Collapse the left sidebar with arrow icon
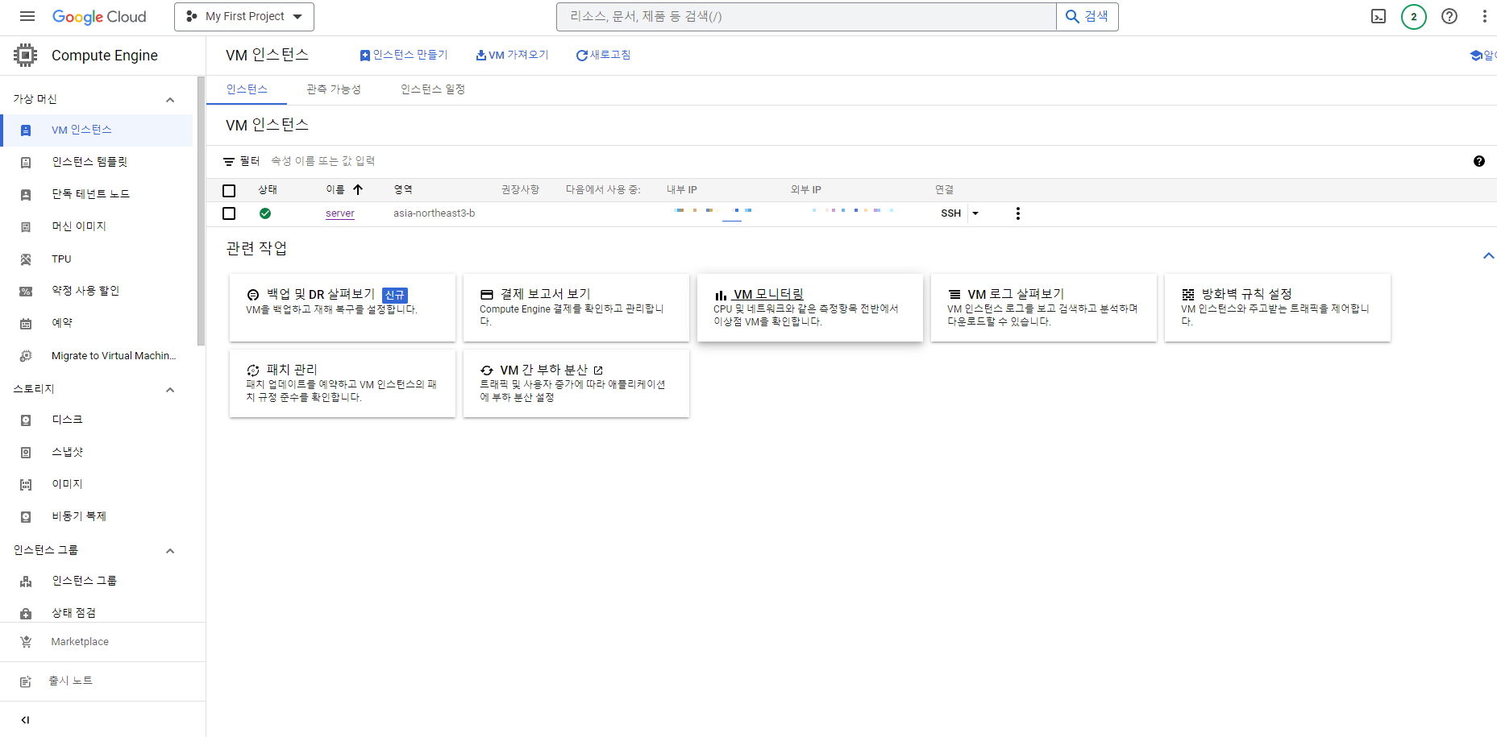1497x737 pixels. point(25,720)
